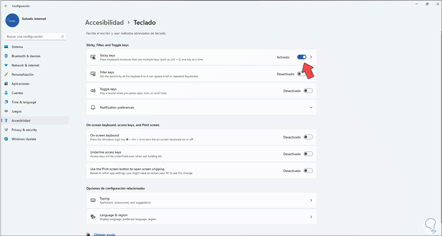Image resolution: width=442 pixels, height=236 pixels.
Task: Click the Accesibilidad breadcrumb link
Action: pyautogui.click(x=104, y=22)
